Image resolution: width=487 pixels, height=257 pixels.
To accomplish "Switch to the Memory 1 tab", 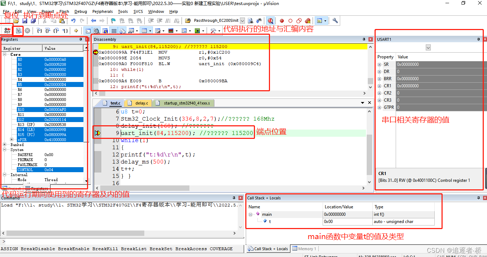I will click(x=304, y=249).
